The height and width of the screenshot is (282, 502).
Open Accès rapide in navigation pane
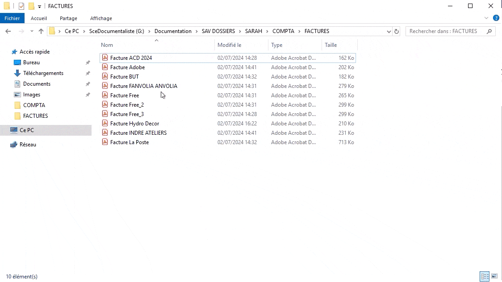[x=34, y=51]
